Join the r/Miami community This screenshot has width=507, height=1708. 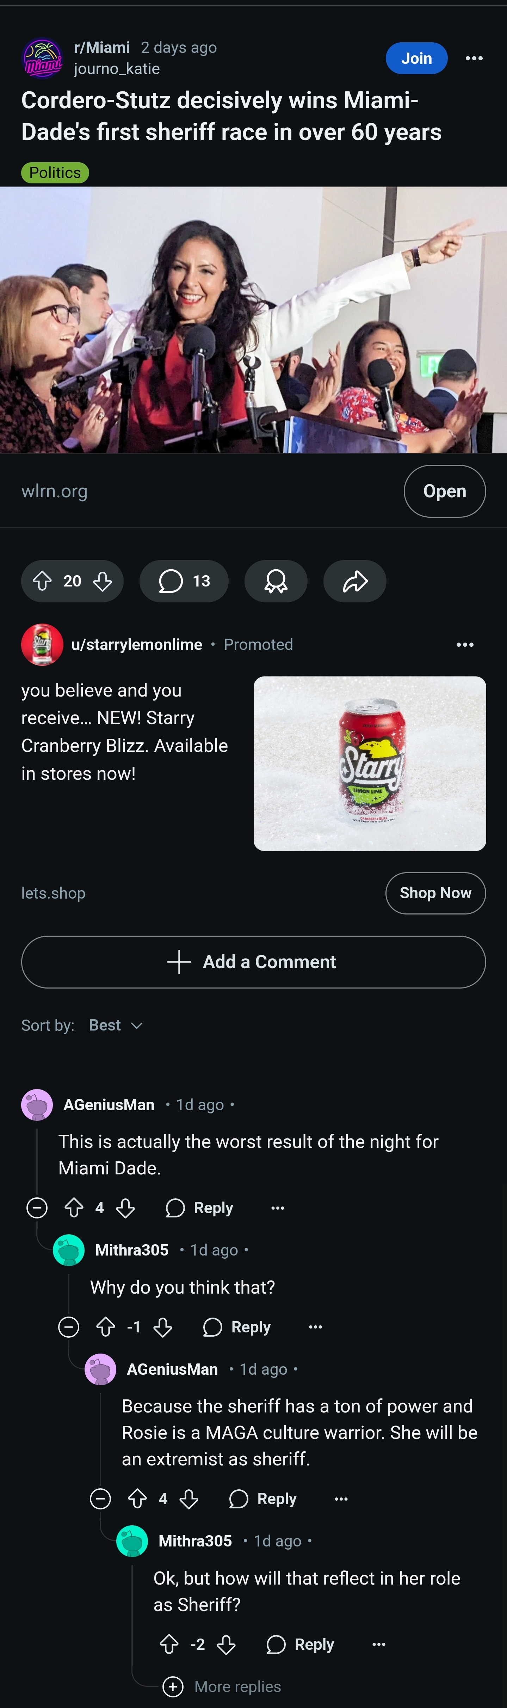coord(416,58)
